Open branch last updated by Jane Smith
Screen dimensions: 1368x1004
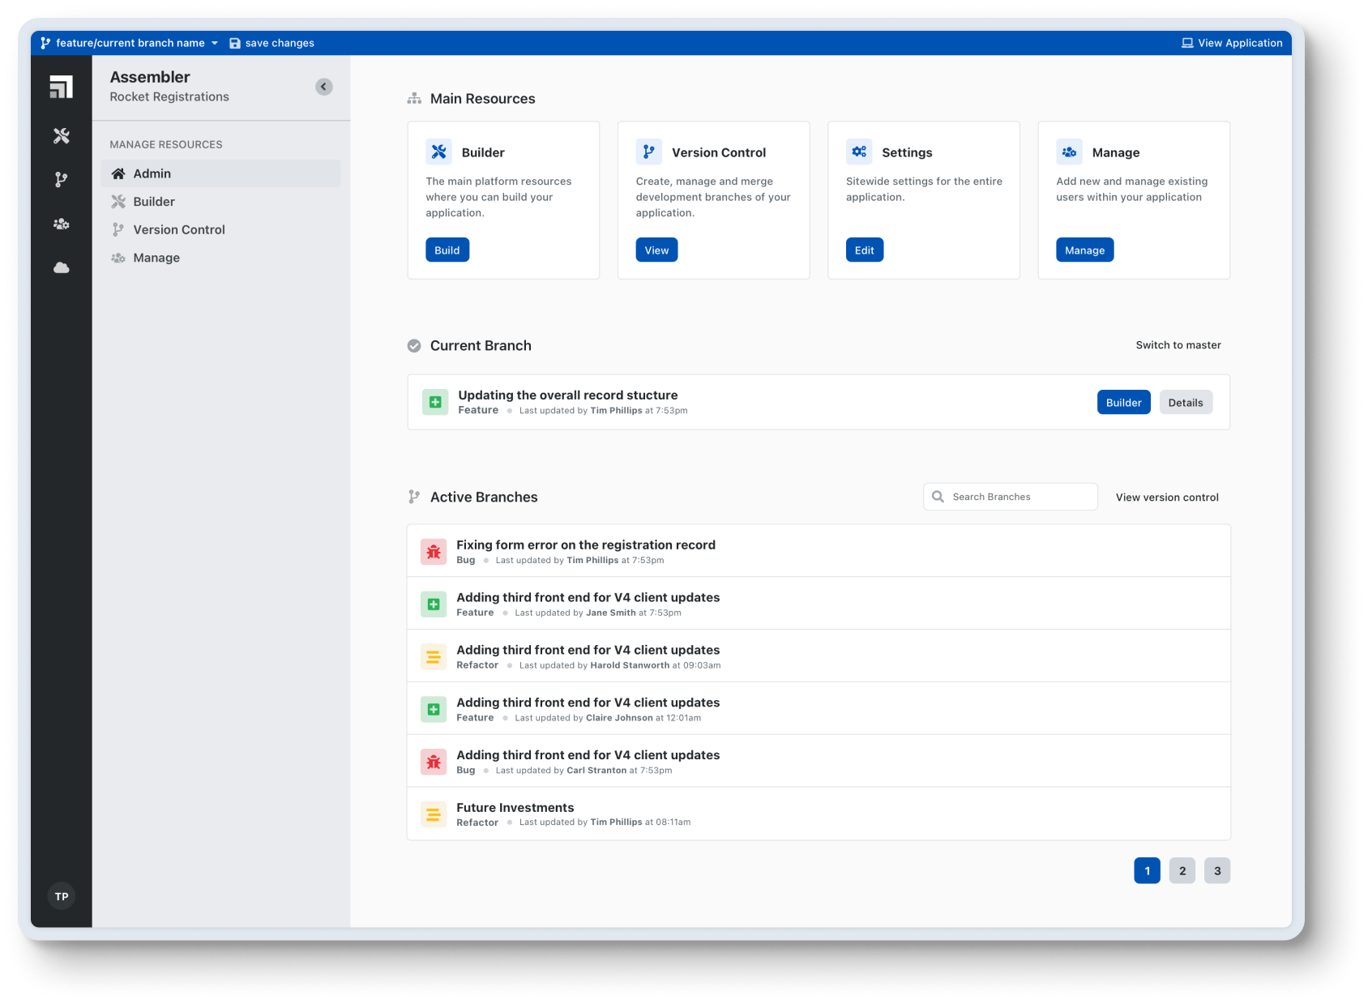[819, 604]
